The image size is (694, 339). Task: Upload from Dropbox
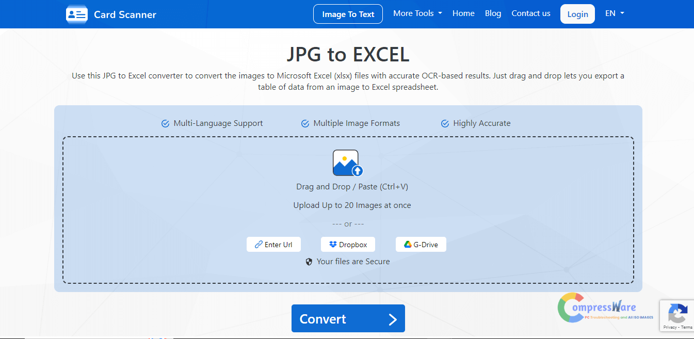[348, 245]
